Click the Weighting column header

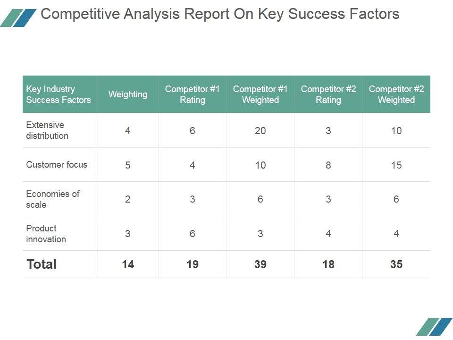tap(128, 94)
